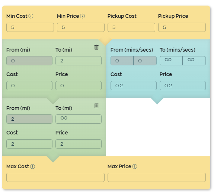Edit the Price field of the 2–∞ mi band
Viewport: 214px width, 192px height.
point(79,144)
